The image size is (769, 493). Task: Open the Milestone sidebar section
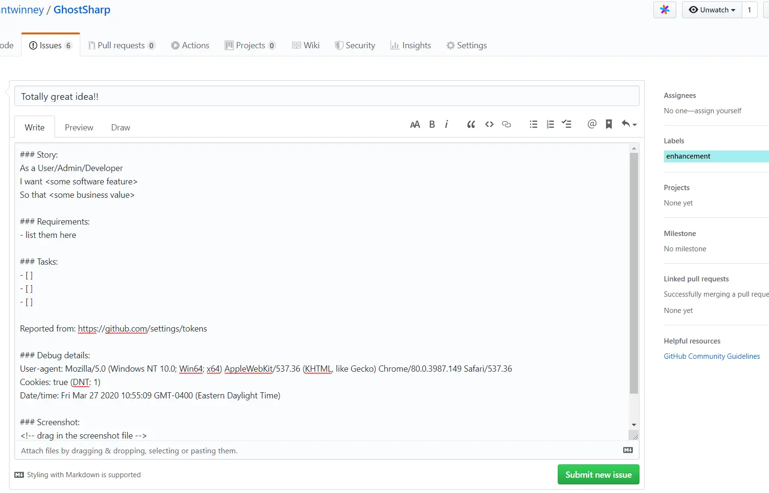680,234
